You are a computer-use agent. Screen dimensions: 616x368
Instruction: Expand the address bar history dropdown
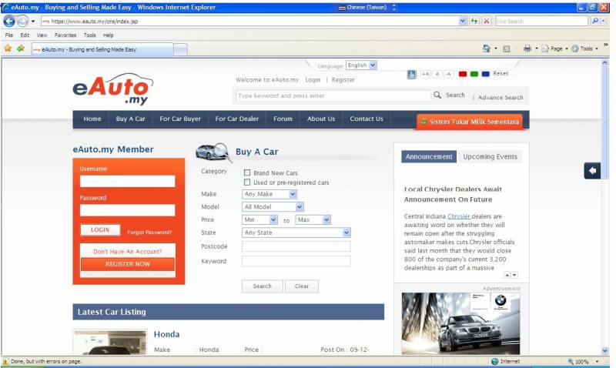point(463,22)
